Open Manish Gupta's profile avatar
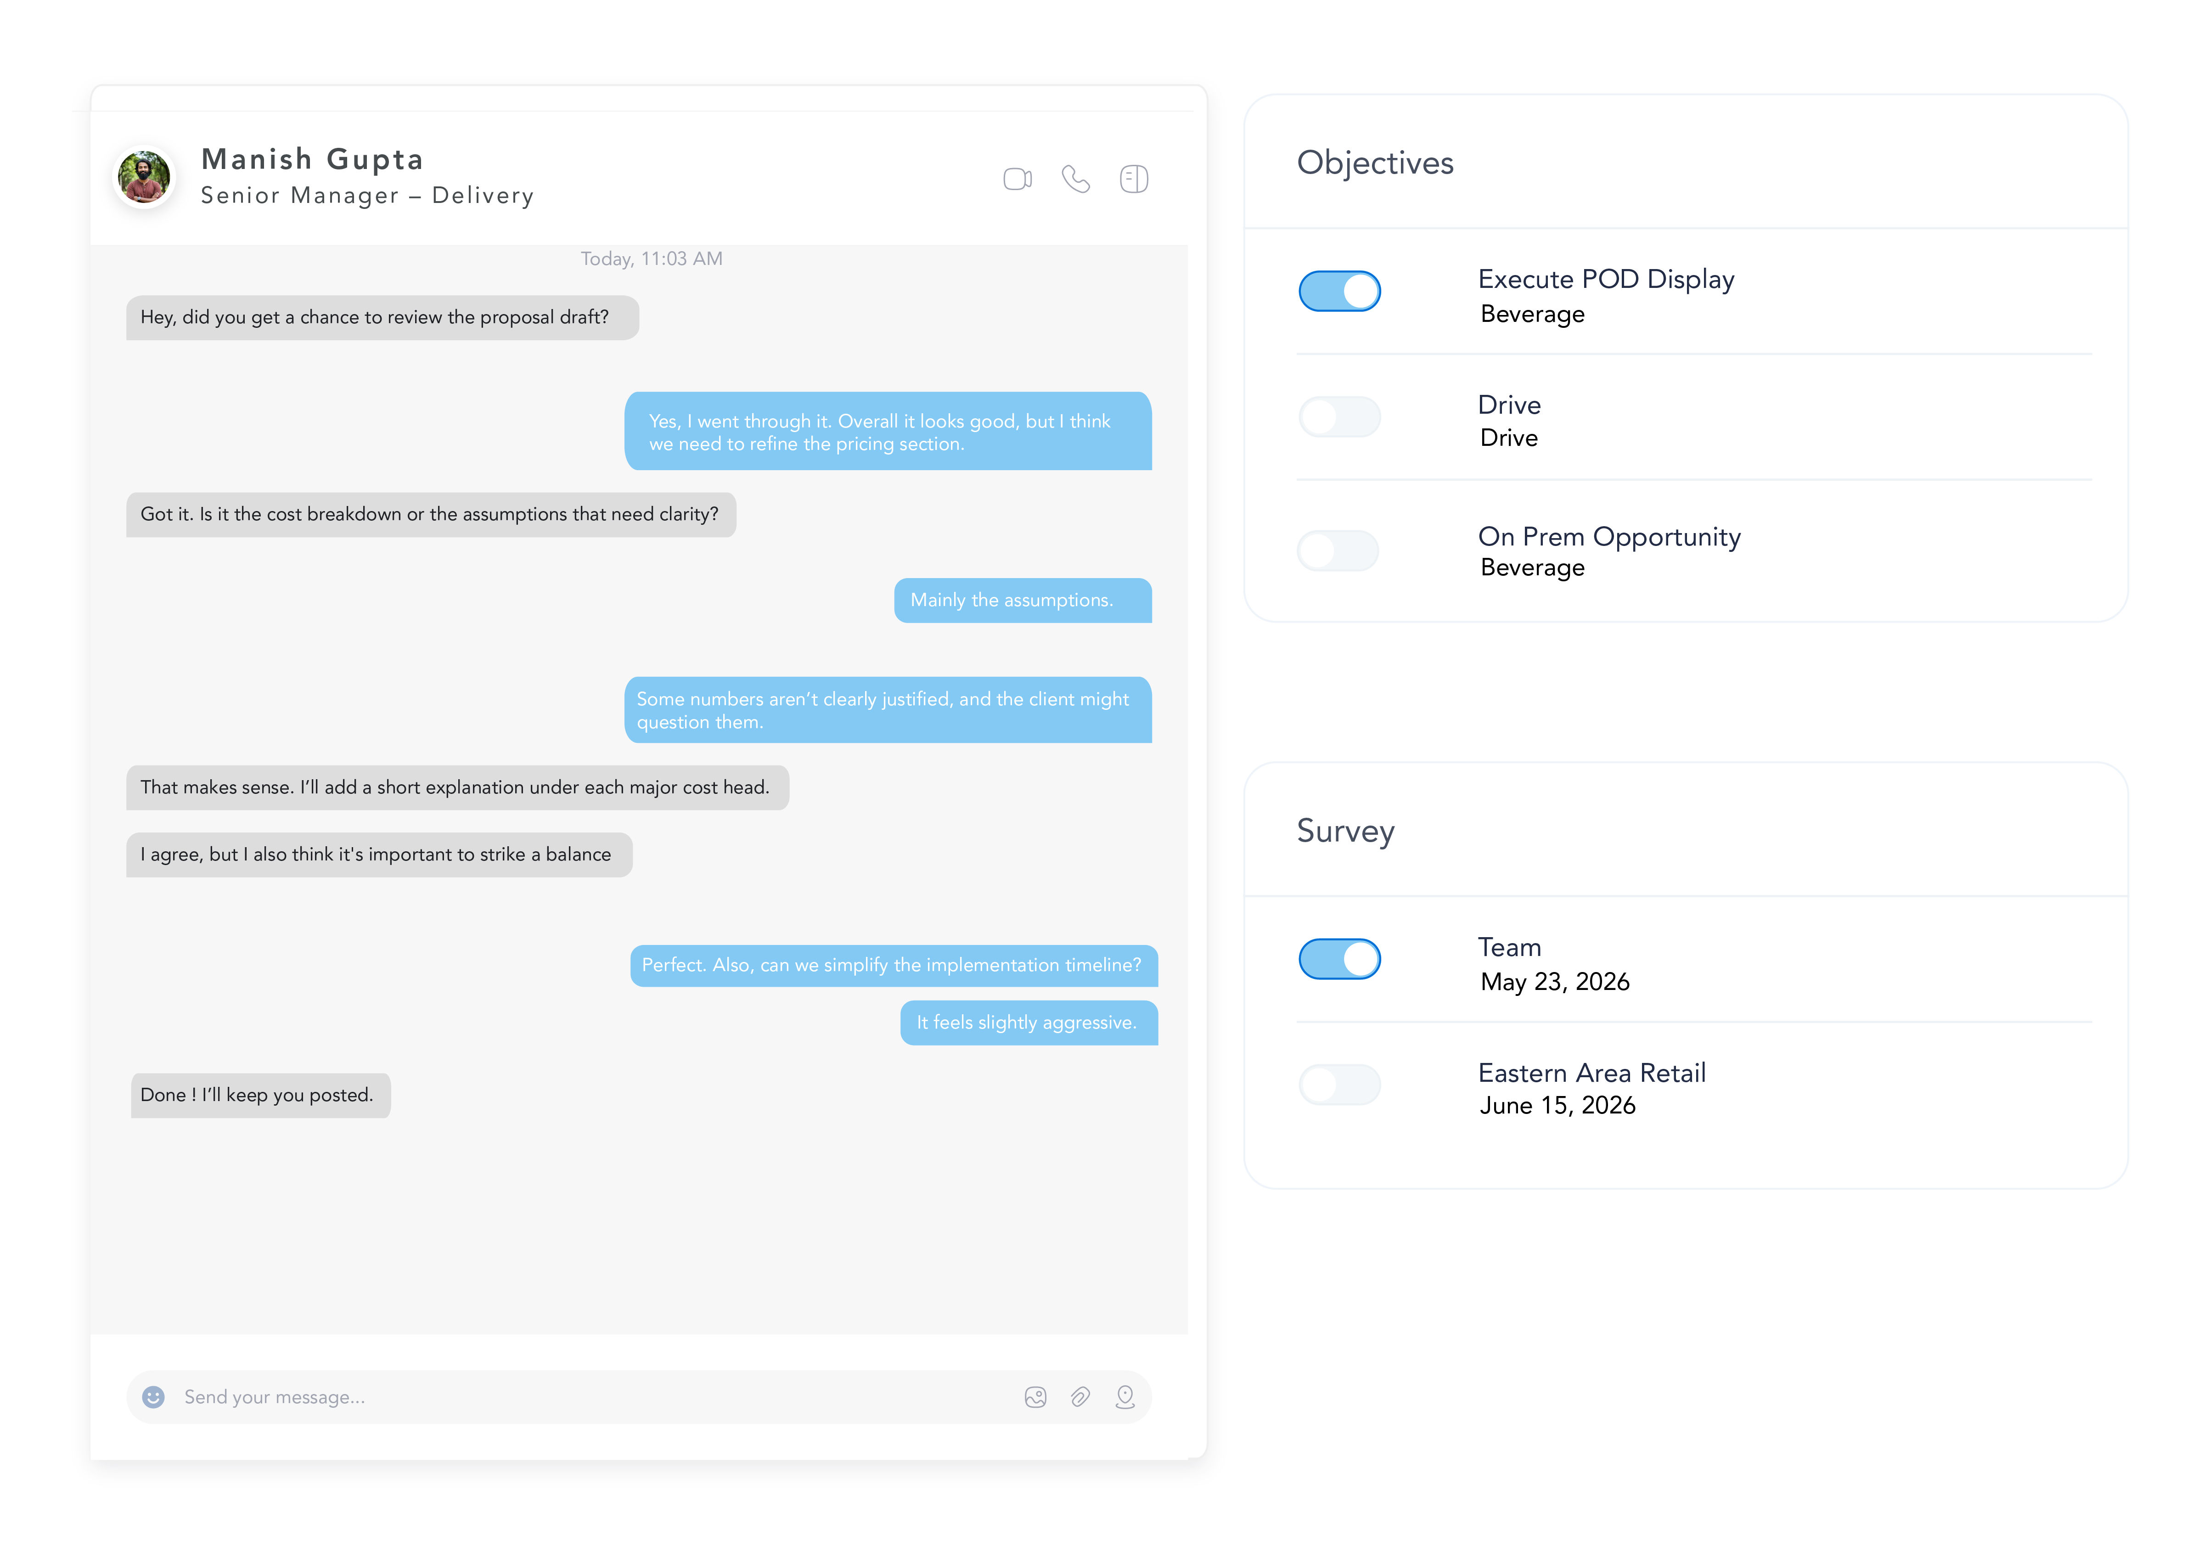2204x1546 pixels. click(x=144, y=177)
